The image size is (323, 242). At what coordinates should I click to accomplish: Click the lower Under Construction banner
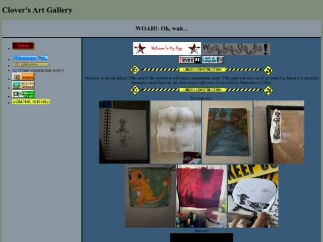click(x=202, y=90)
